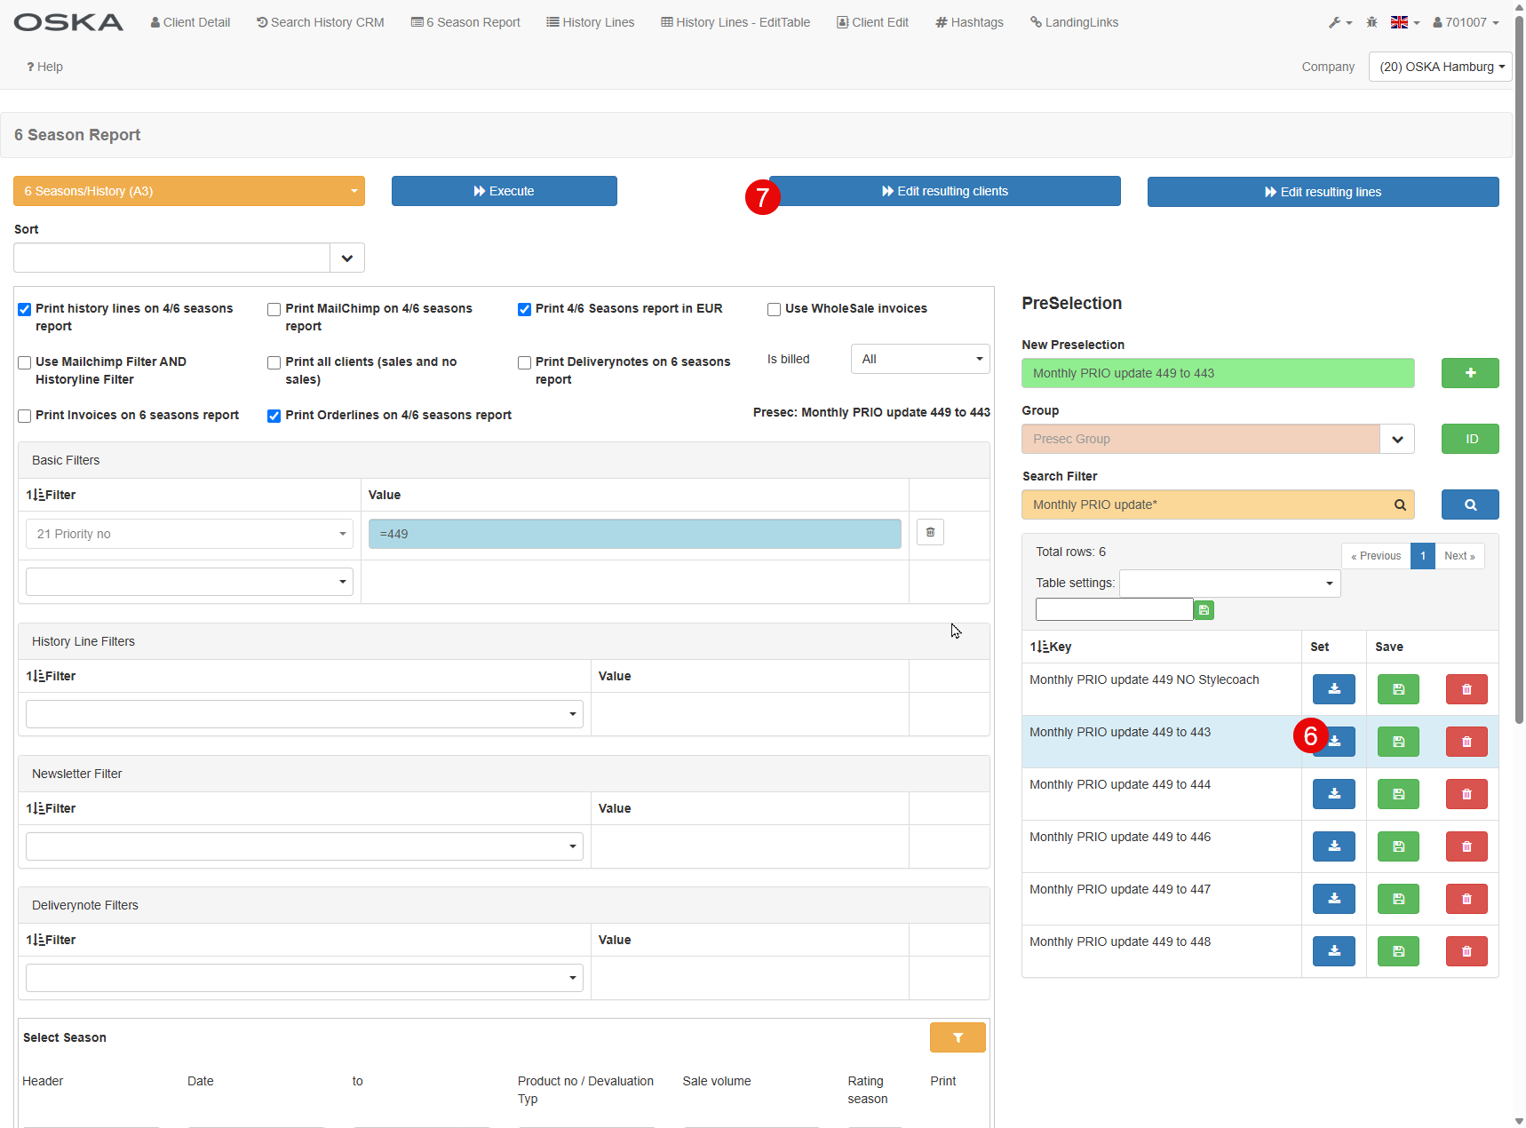Click the green plus to add preselection

point(1469,373)
